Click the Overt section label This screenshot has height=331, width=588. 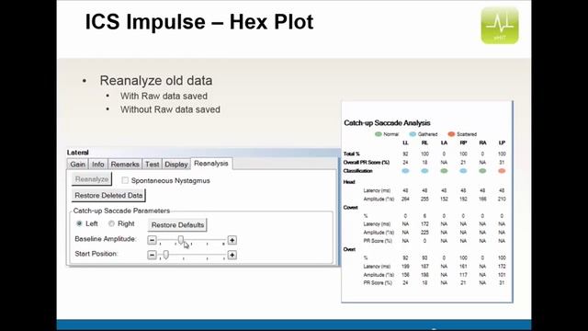[349, 249]
